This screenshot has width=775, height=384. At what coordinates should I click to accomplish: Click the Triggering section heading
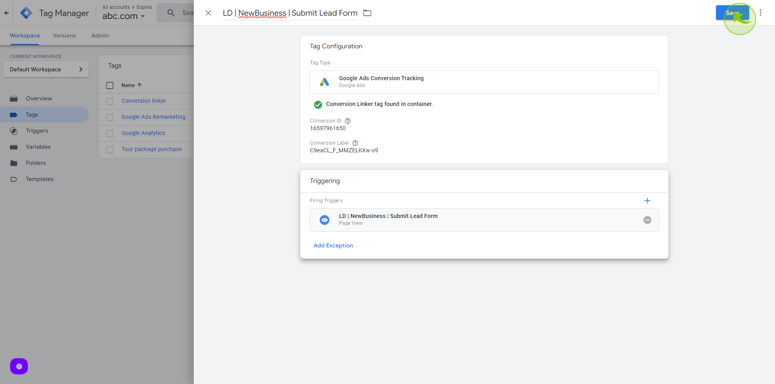point(325,181)
